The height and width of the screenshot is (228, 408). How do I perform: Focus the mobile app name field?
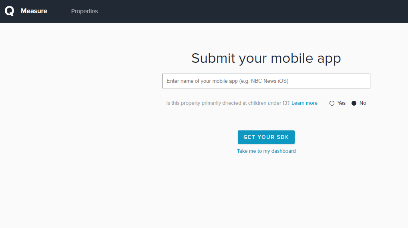266,81
